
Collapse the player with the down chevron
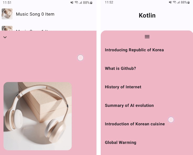tap(5, 37)
